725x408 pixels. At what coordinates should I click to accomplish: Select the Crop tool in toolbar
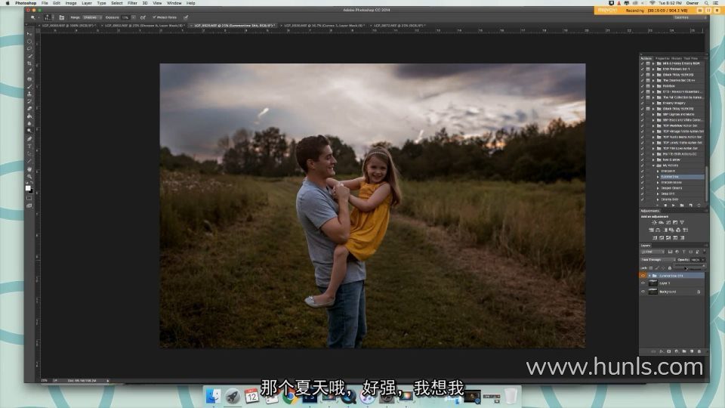tap(29, 63)
